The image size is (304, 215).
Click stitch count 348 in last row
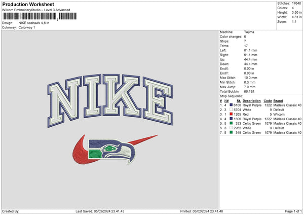tap(238, 133)
